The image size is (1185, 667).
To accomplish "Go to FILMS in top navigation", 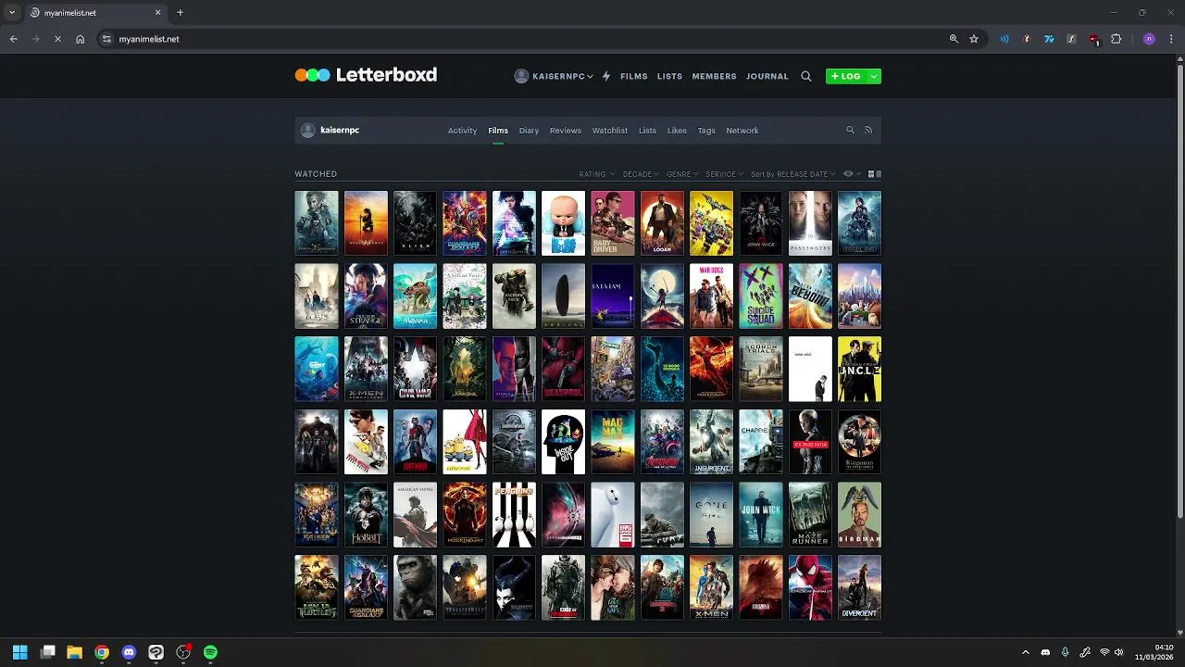I will click(x=634, y=76).
